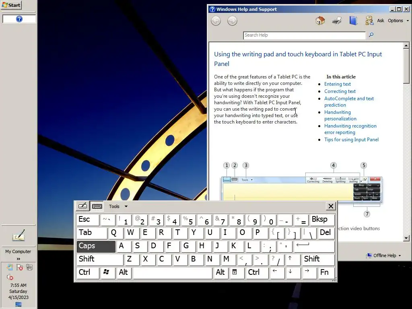This screenshot has width=412, height=309.
Task: Tap the Enter key on touch keyboard
Action: pyautogui.click(x=314, y=246)
